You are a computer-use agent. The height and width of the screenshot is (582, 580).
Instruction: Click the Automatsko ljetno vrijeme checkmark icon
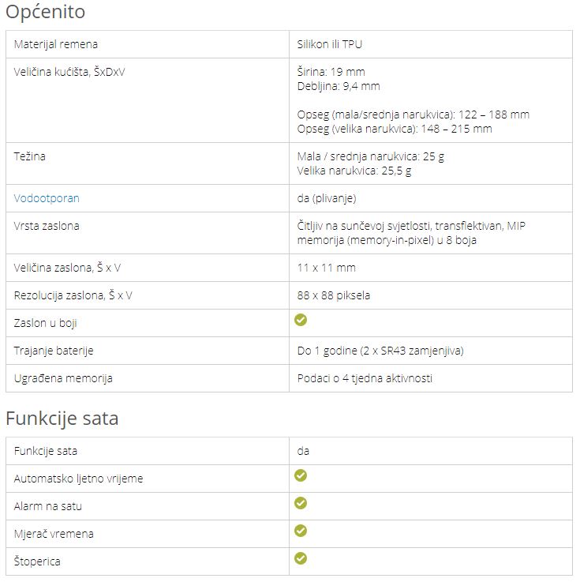click(x=301, y=476)
